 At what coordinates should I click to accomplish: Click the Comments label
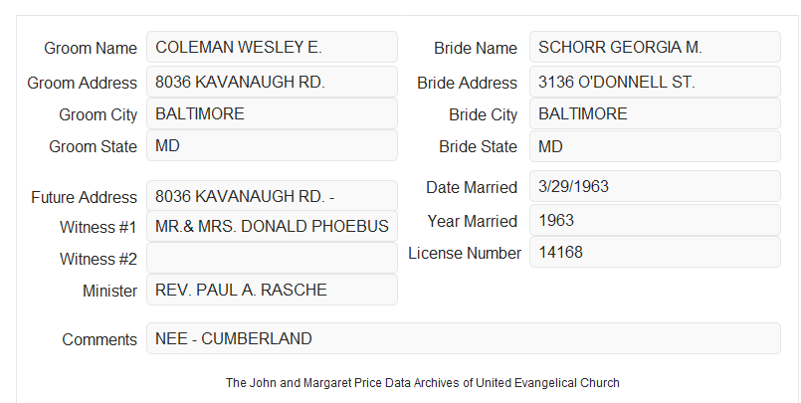100,339
